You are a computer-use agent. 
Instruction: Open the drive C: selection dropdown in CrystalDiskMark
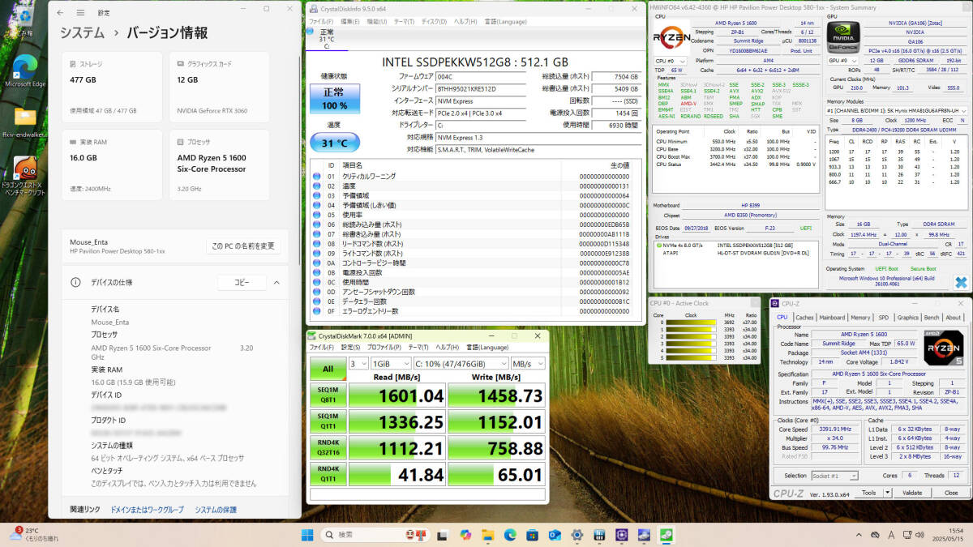461,364
